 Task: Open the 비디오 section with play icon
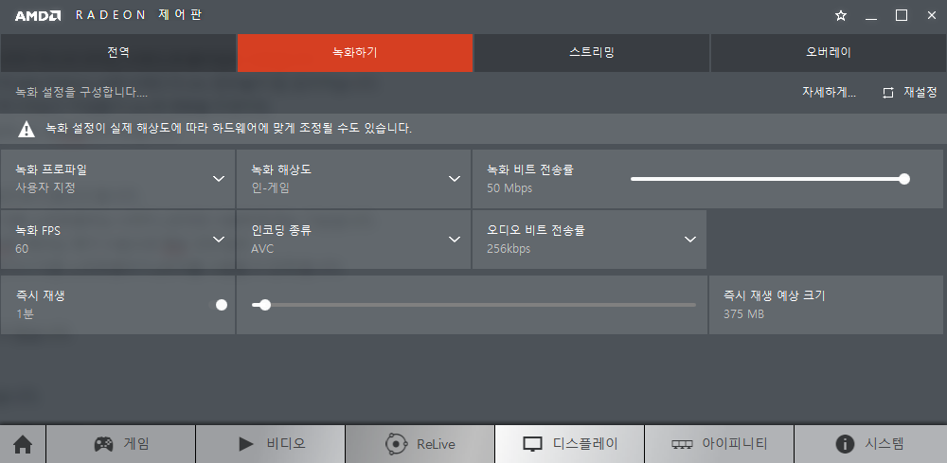coord(271,443)
